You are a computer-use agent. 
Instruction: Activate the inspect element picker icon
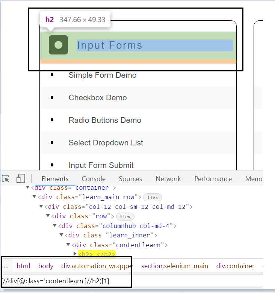coord(6,179)
